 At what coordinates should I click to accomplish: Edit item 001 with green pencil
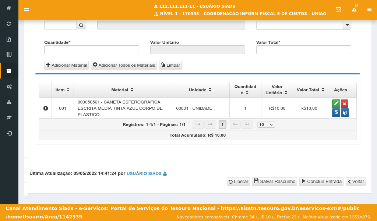[336, 104]
